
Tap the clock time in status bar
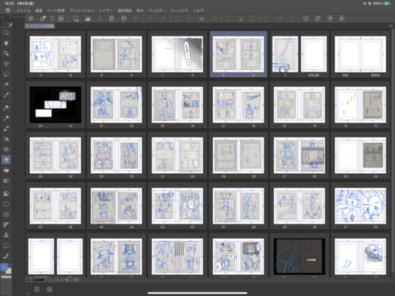point(9,3)
